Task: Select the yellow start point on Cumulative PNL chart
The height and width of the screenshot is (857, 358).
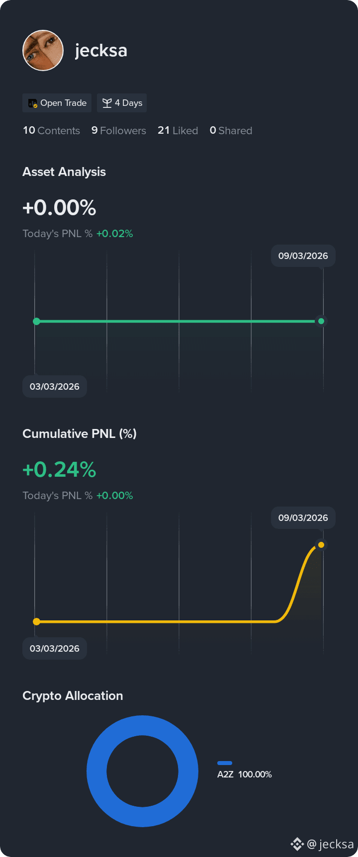Action: click(x=36, y=621)
